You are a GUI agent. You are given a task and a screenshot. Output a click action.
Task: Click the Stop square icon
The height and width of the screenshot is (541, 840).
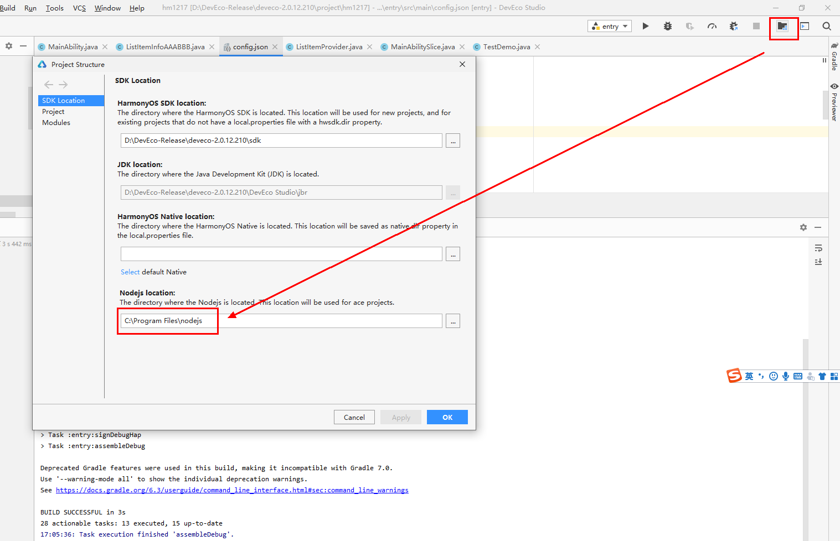point(756,26)
